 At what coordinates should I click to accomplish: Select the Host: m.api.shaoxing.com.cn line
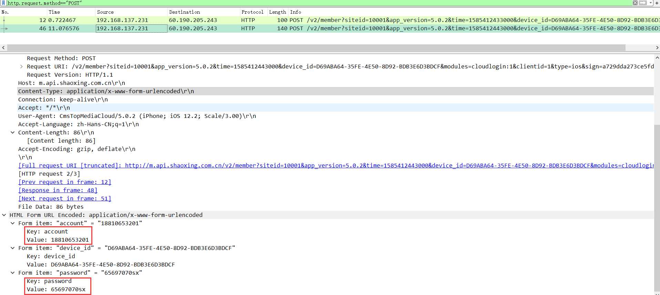(72, 83)
